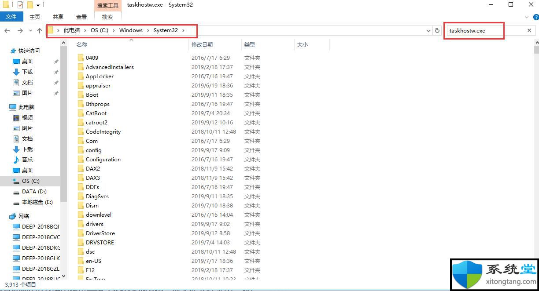Select the Bthprops folder icon
The height and width of the screenshot is (291, 539).
tap(81, 104)
